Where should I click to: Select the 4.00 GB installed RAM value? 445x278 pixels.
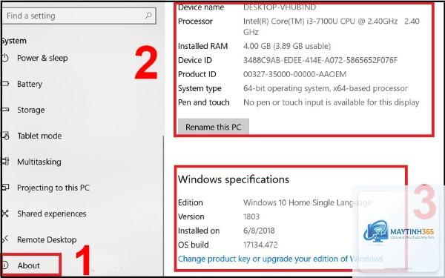click(287, 46)
